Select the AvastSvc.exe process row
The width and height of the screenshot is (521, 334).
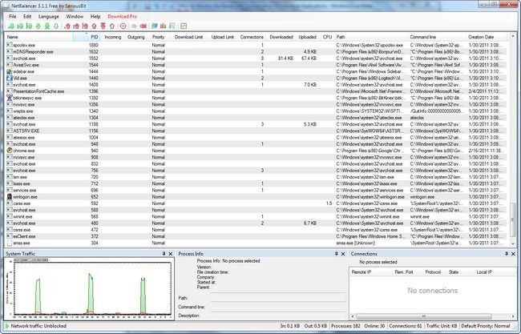tap(256, 65)
